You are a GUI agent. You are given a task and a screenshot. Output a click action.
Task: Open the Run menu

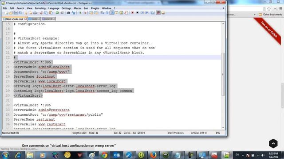click(86, 8)
